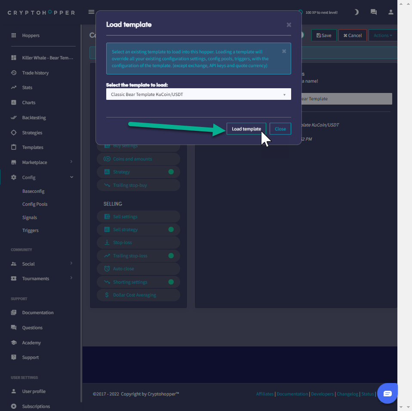Expand the Social sidebar submenu

point(71,263)
